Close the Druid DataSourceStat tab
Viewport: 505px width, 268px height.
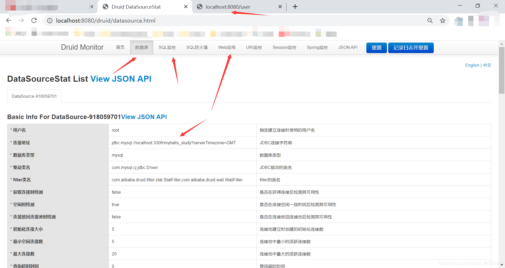(x=186, y=7)
